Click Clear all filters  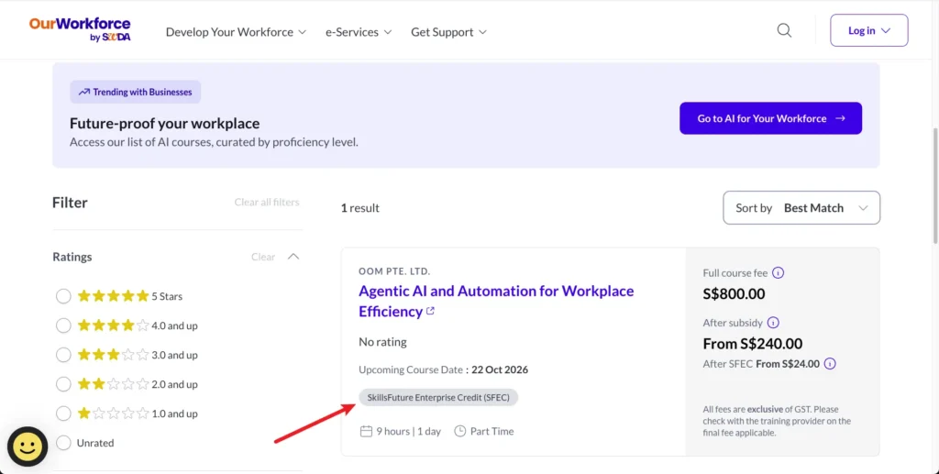(x=267, y=203)
